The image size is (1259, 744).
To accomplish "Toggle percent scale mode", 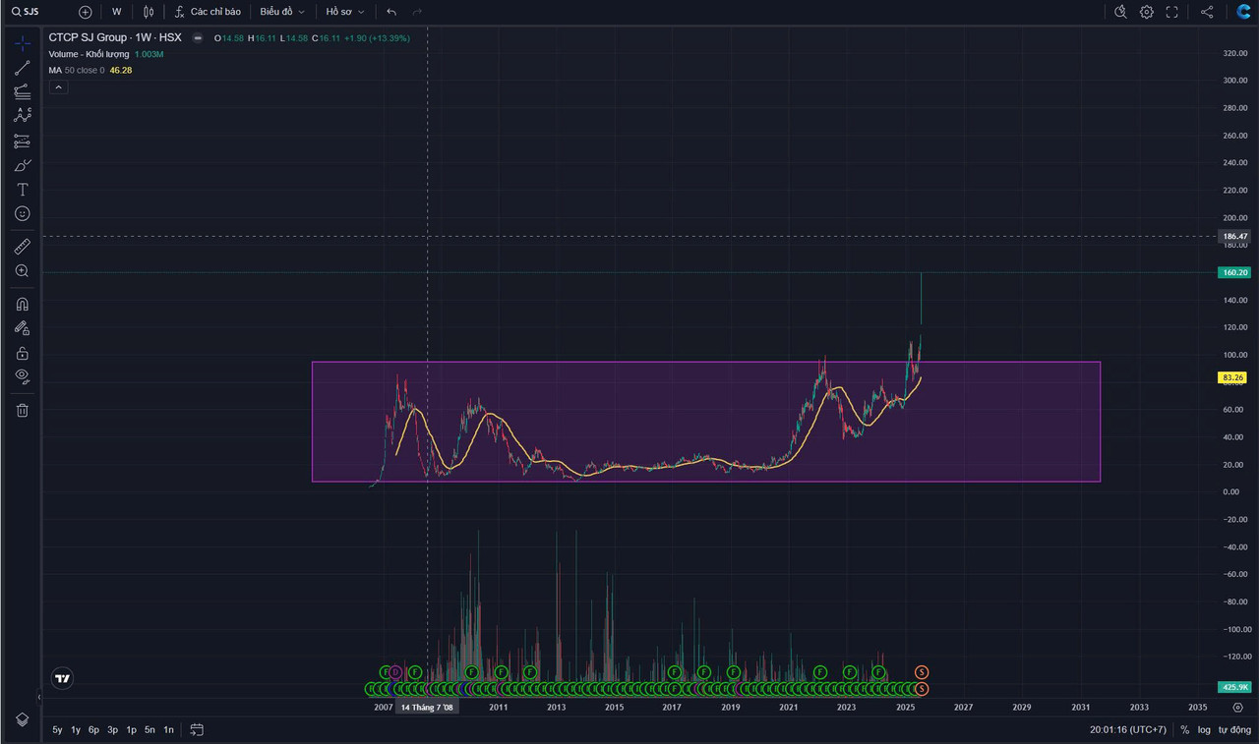I will [1184, 729].
